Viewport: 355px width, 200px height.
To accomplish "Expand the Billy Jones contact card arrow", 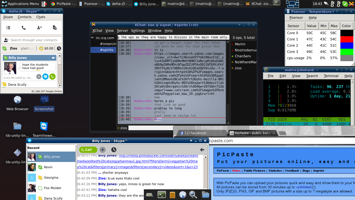I will [x=39, y=77].
